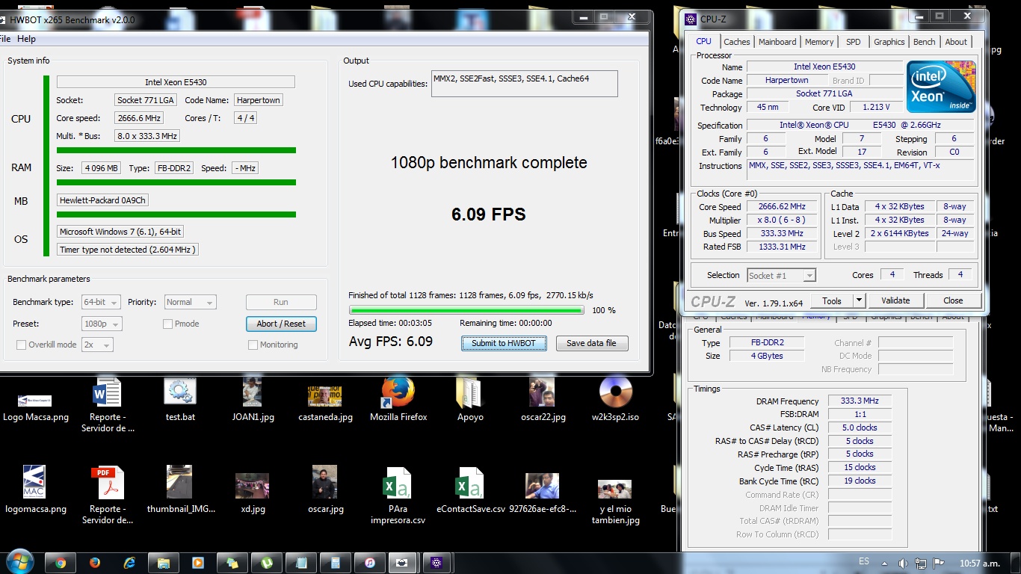
Task: Click the Save data file button
Action: point(591,343)
